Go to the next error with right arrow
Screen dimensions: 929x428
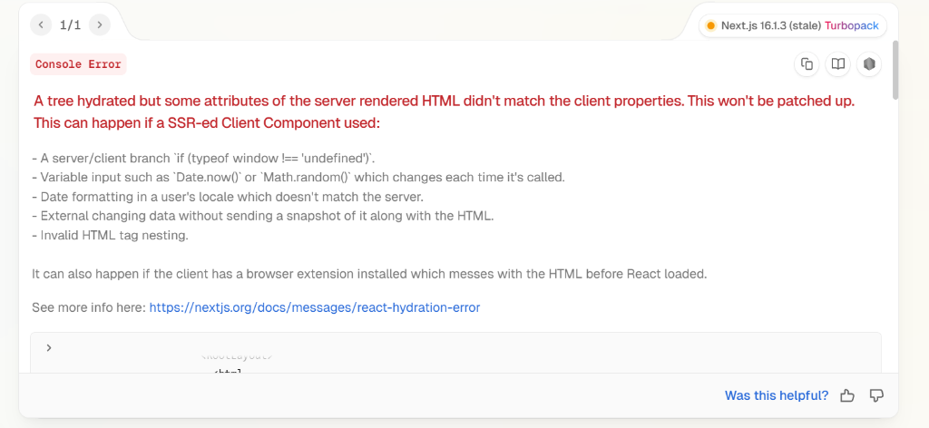[x=100, y=25]
